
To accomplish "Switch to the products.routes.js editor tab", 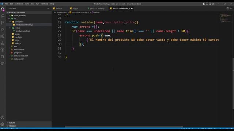I will 97,8.
